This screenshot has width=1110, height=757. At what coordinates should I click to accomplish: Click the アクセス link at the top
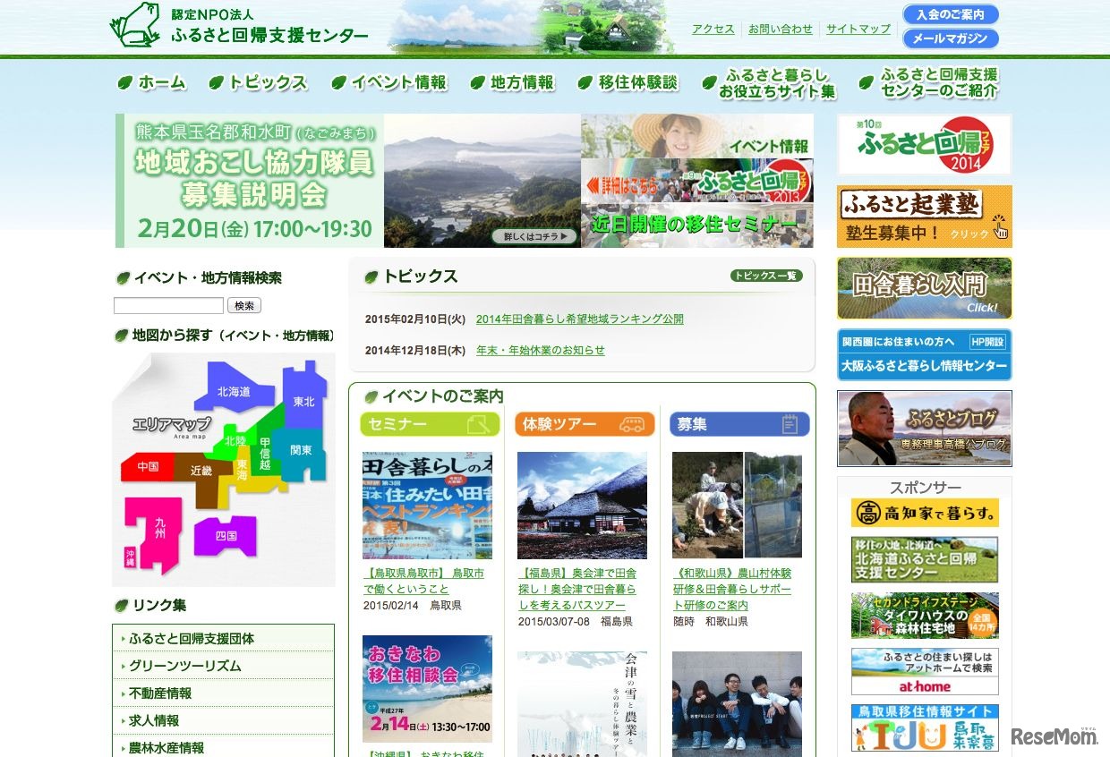pos(712,28)
